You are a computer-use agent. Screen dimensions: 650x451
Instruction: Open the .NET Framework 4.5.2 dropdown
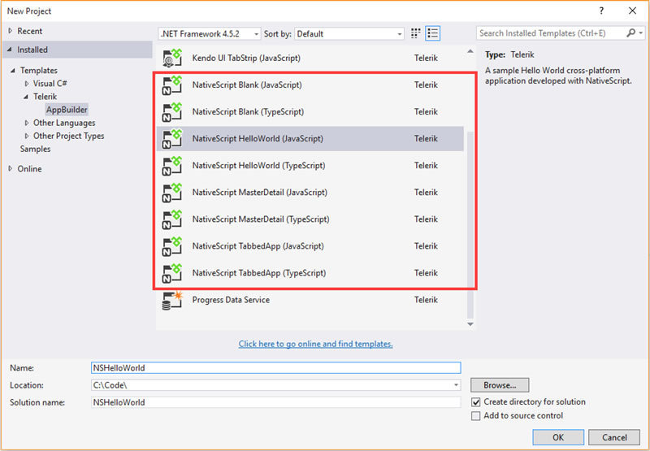(210, 33)
